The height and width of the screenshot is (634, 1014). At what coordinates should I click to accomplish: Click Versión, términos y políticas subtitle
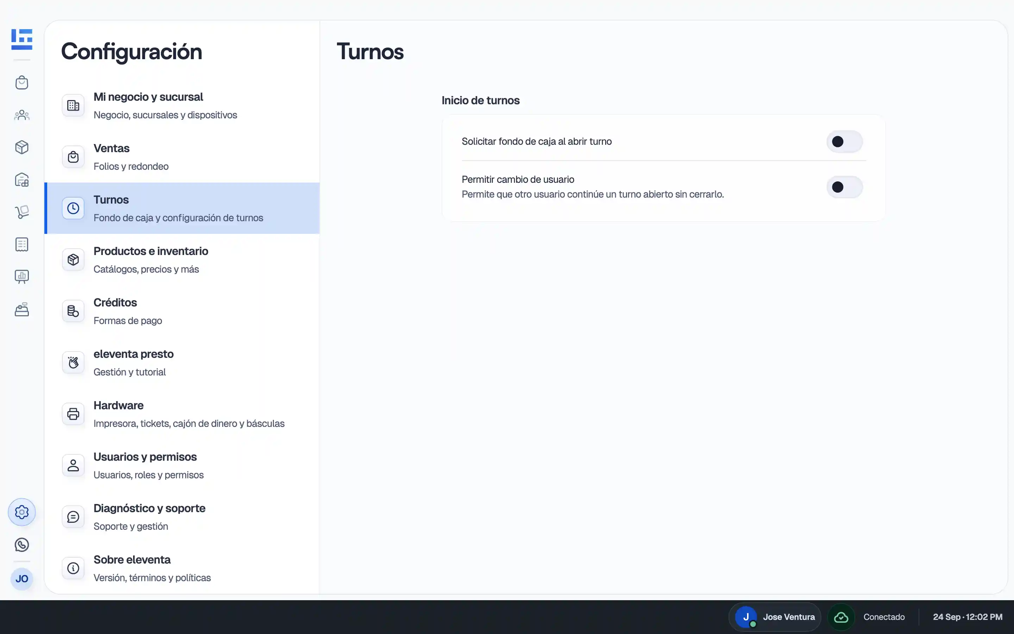coord(152,578)
